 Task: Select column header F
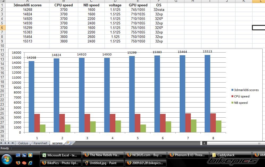(159, 1)
